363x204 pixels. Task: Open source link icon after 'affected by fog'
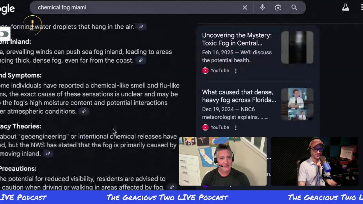172,187
